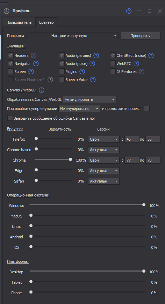Switch to the Пользователь tab
The width and height of the screenshot is (165, 304).
(x=19, y=22)
